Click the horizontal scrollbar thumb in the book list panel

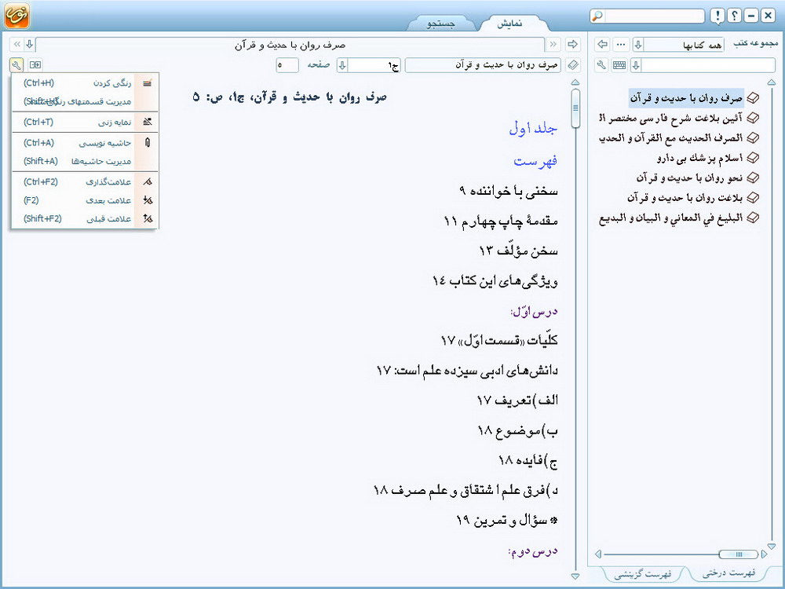[x=739, y=554]
